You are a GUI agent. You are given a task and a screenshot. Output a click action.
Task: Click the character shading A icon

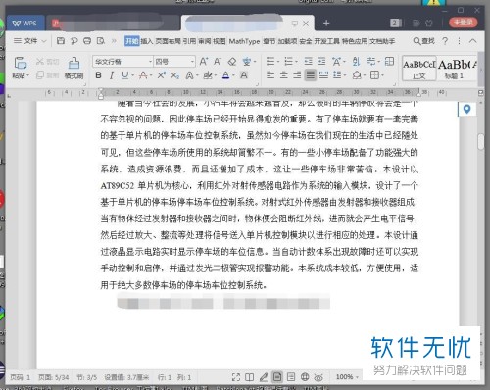244,75
